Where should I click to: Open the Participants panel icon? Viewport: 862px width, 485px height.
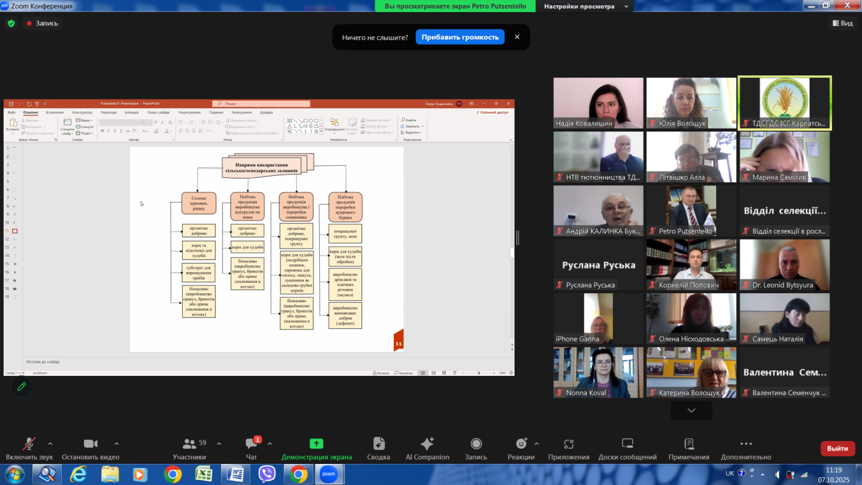coord(189,445)
